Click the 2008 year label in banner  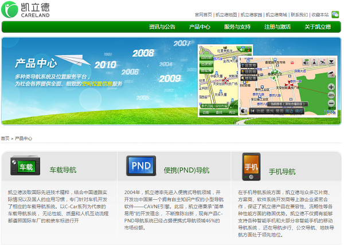click(143, 53)
